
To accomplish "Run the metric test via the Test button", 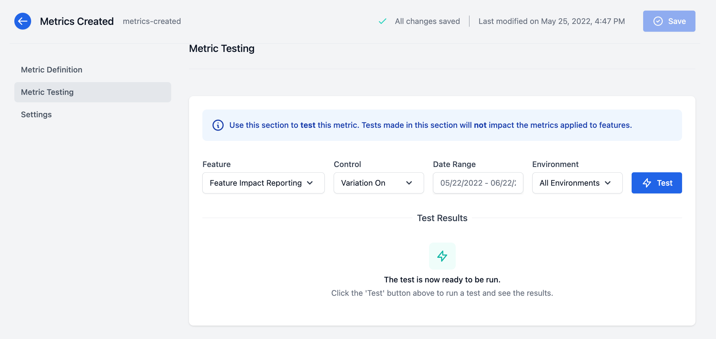I will pos(657,183).
